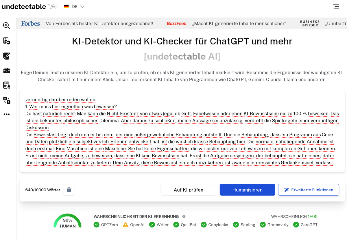Image resolution: width=347 pixels, height=241 pixels.
Task: Click the Grammarly detector label
Action: tap(278, 225)
